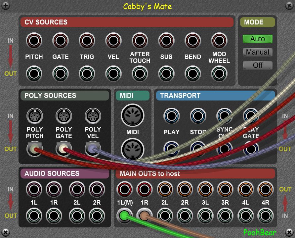
Task: Click the POLY PITCH output socket with red cable
Action: pyautogui.click(x=34, y=149)
